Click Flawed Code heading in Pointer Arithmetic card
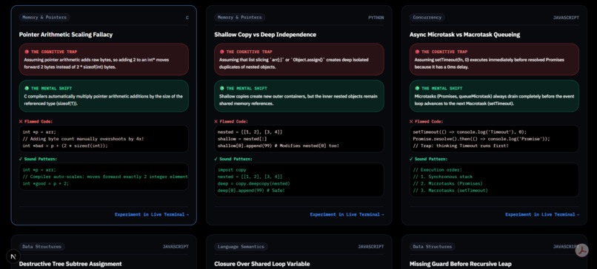This screenshot has width=597, height=269. click(x=36, y=122)
